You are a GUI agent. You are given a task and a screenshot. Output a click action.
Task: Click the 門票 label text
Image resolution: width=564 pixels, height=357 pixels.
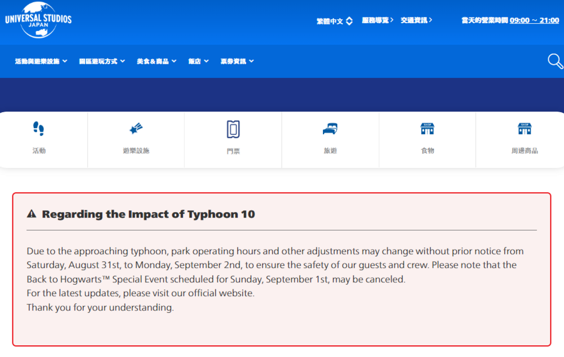pyautogui.click(x=233, y=151)
